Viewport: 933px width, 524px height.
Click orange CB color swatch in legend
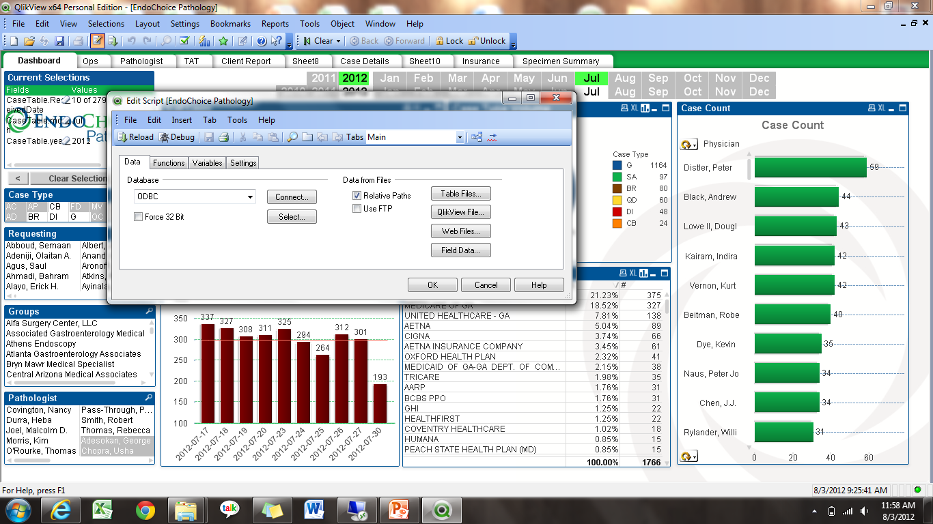pyautogui.click(x=617, y=223)
